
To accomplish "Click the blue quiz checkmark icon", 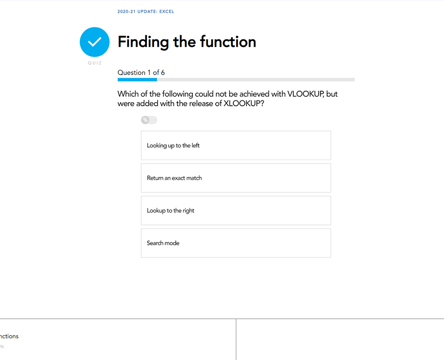I will click(x=95, y=42).
